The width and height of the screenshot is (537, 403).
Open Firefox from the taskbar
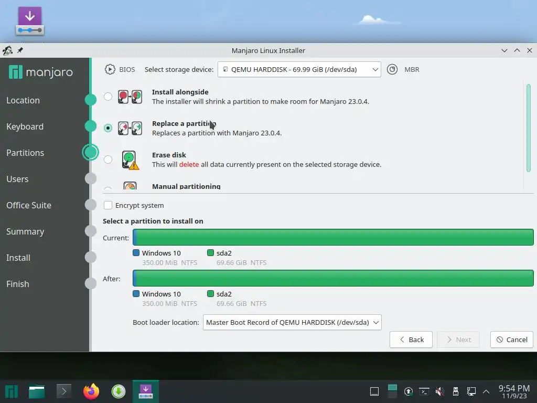pos(91,391)
